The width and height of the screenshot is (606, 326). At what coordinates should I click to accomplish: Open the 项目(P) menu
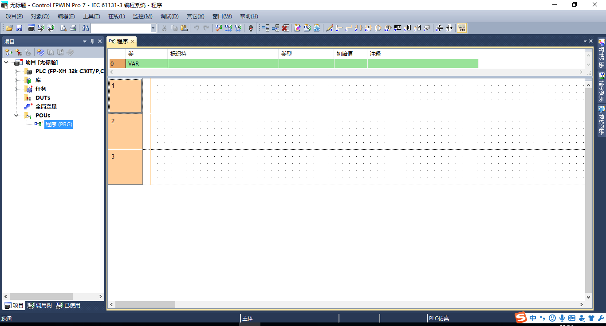tap(14, 16)
